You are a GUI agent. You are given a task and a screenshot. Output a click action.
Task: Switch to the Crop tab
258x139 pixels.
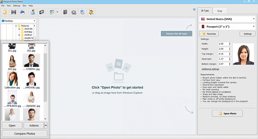coord(220,11)
